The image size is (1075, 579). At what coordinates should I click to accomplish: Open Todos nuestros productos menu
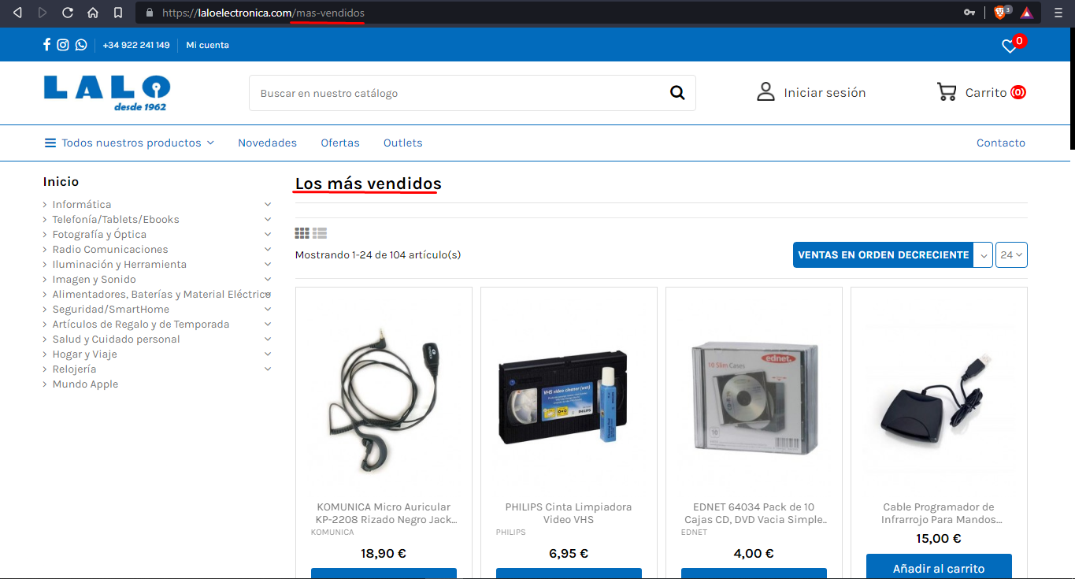click(x=129, y=143)
